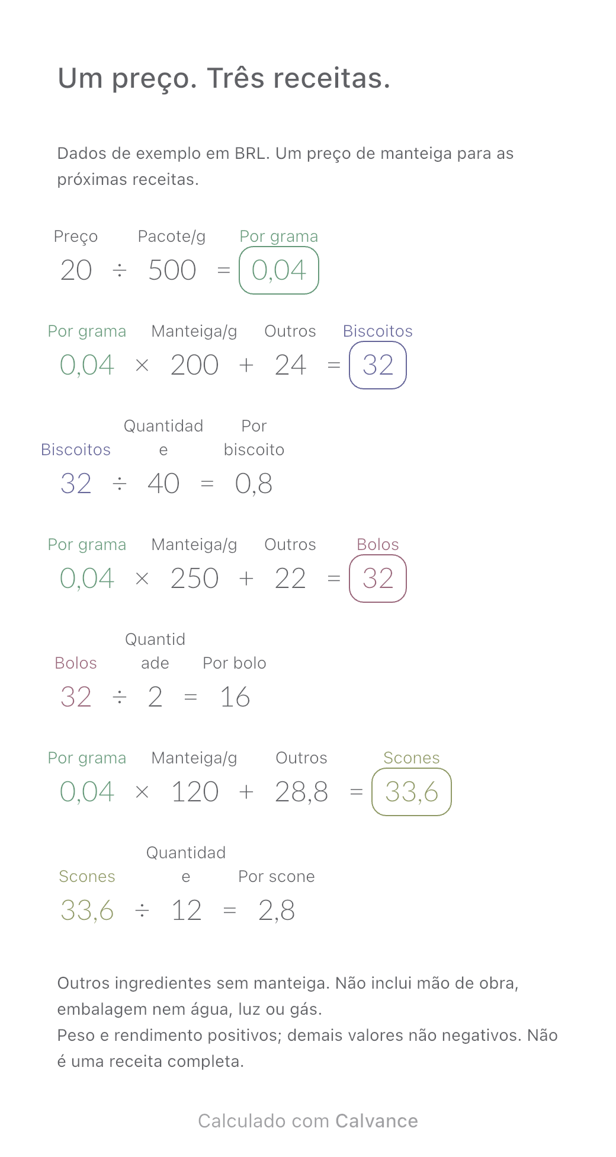616x1157 pixels.
Task: Click the Por bolo result 16
Action: point(235,697)
